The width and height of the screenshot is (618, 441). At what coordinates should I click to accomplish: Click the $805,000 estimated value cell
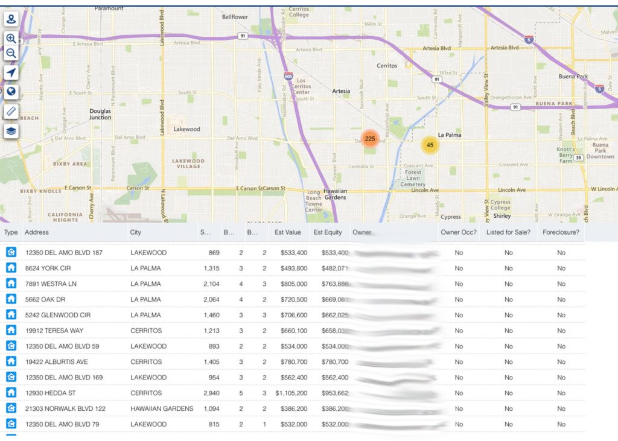(x=294, y=284)
